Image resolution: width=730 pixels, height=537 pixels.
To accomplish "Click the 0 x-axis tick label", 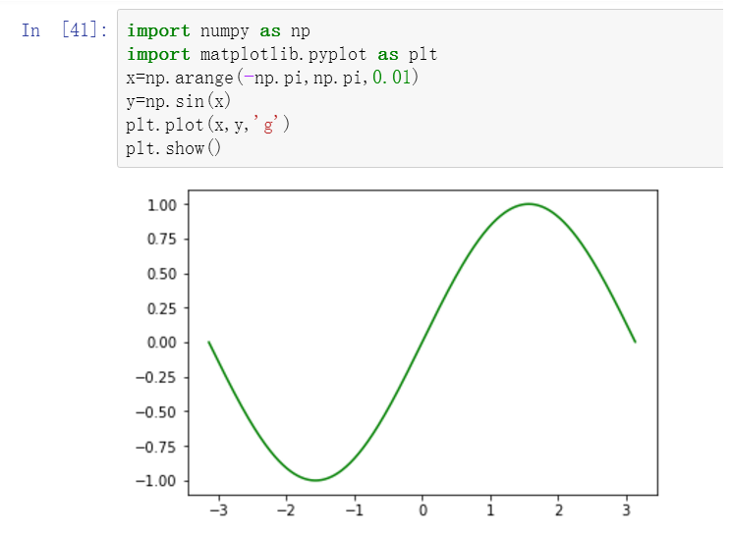I will point(422,510).
